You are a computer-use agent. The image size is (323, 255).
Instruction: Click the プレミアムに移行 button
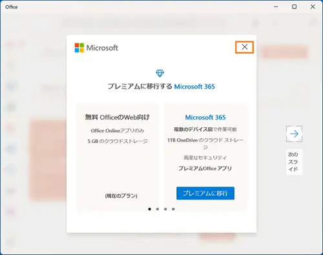[x=205, y=193]
